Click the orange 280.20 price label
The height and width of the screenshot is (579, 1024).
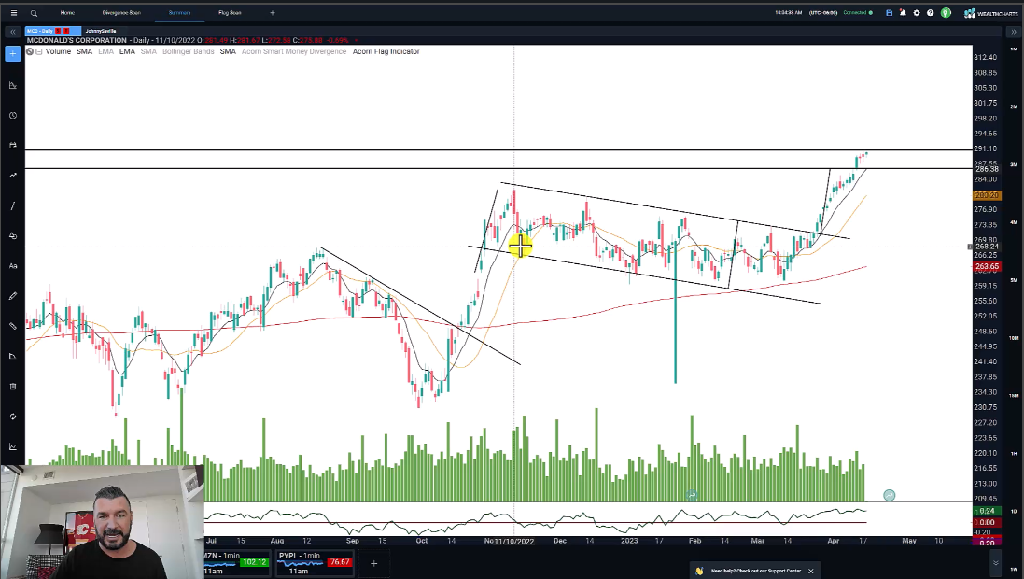pyautogui.click(x=986, y=195)
